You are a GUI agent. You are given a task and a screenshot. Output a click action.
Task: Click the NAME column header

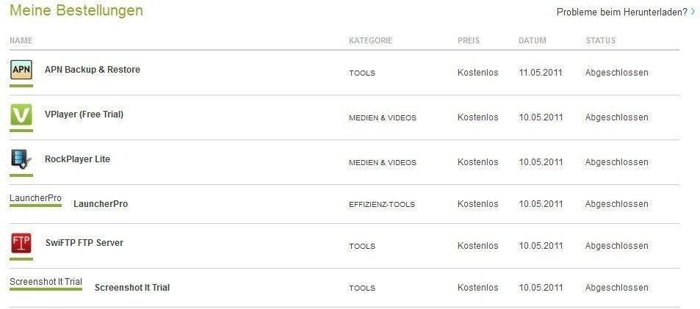[21, 40]
